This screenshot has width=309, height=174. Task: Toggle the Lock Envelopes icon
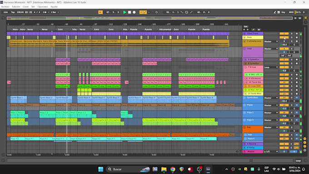point(259,30)
